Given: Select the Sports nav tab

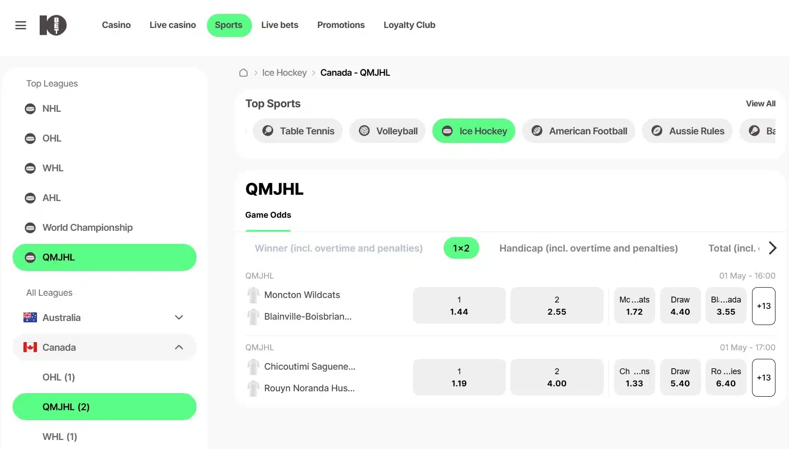Looking at the screenshot, I should point(229,25).
